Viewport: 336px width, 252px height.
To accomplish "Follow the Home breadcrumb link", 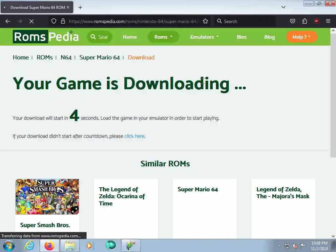I will (21, 57).
